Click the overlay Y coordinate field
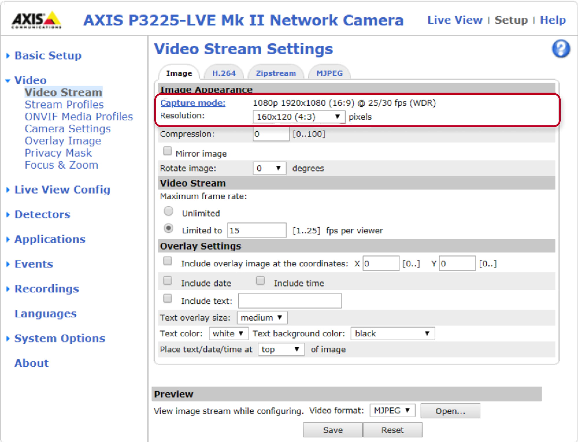 (x=457, y=263)
